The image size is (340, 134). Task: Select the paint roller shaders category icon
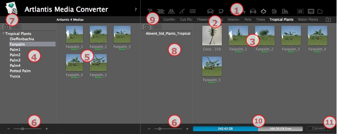coord(150,11)
